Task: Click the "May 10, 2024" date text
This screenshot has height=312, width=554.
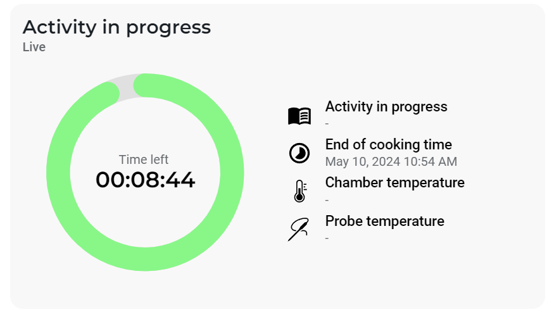Action: click(363, 161)
